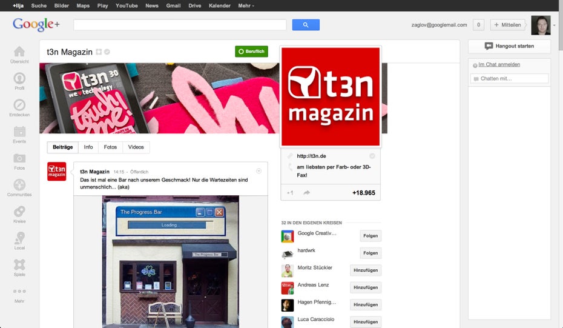The image size is (563, 328).
Task: Open the Communities sidebar icon
Action: (19, 184)
